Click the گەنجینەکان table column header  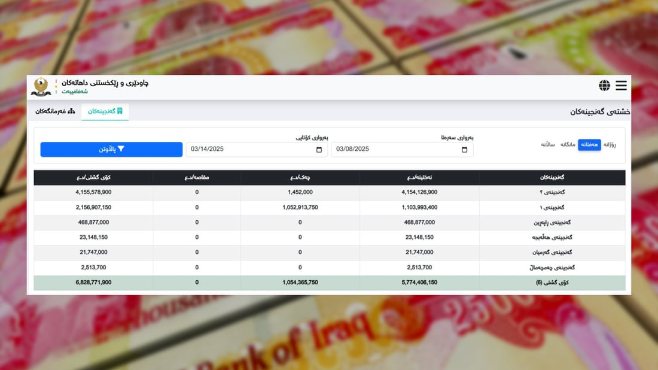552,178
